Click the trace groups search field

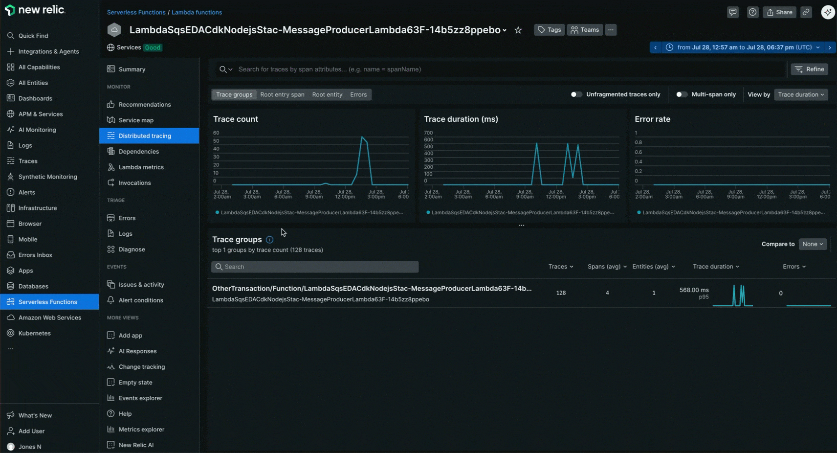click(314, 267)
